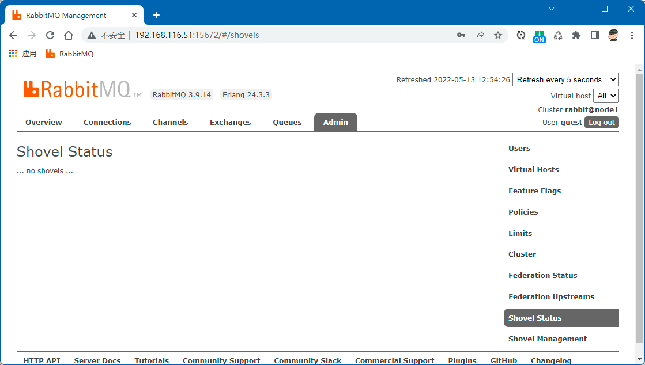The height and width of the screenshot is (365, 645).
Task: Open the saved passwords key icon
Action: coord(461,35)
